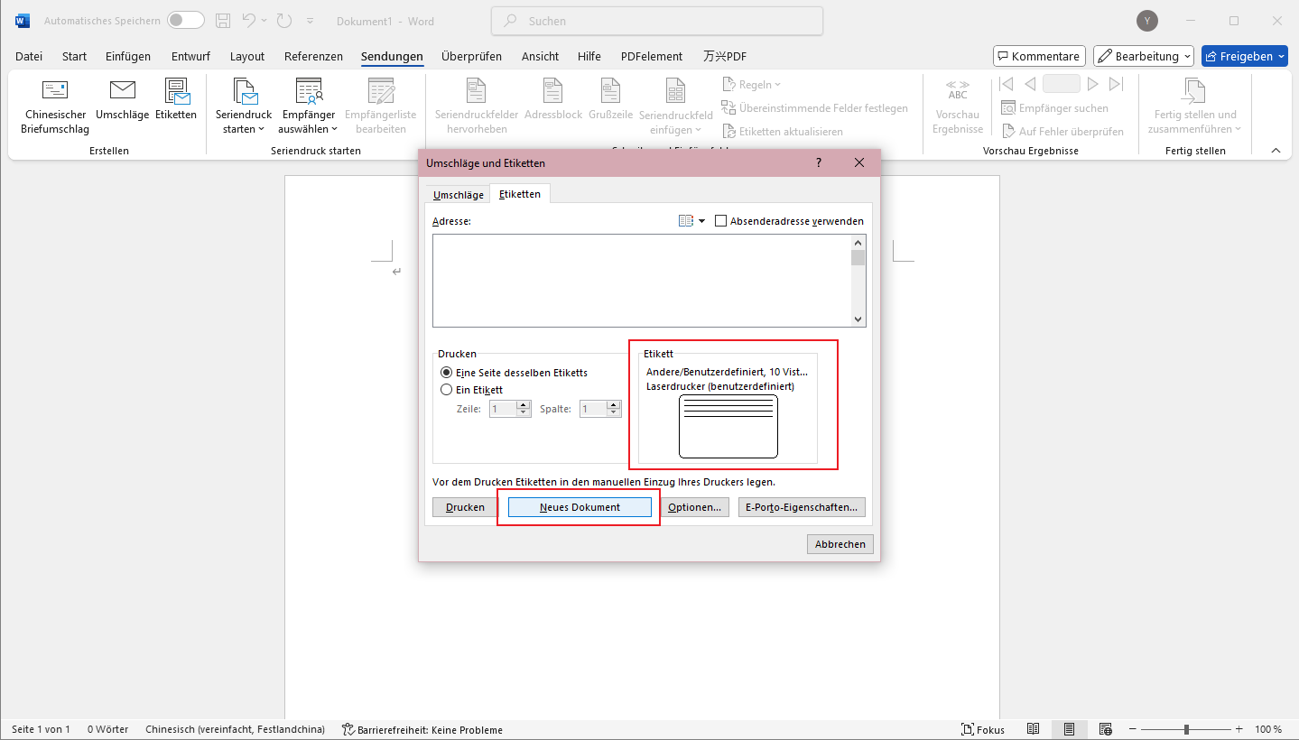
Task: Select the Ein Etikett radio option
Action: click(x=446, y=390)
